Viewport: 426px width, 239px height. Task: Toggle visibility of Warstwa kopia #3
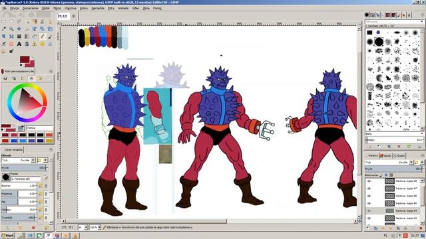pyautogui.click(x=369, y=218)
